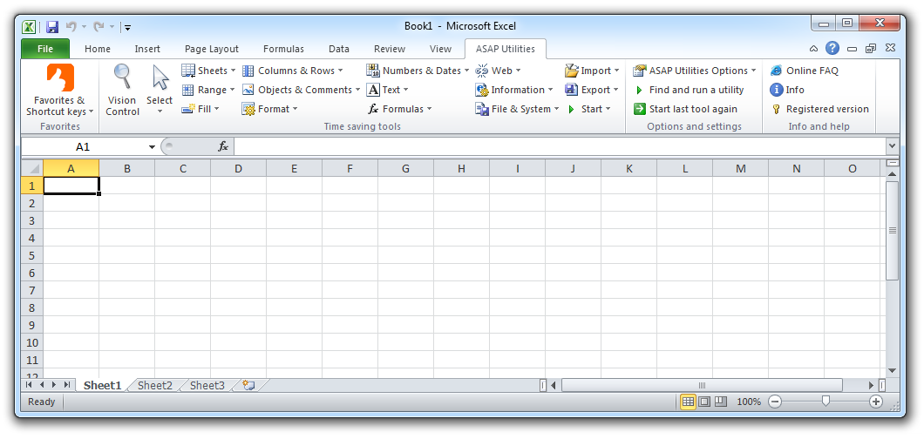Switch to the Home tab
Image resolution: width=924 pixels, height=439 pixels.
[x=98, y=49]
